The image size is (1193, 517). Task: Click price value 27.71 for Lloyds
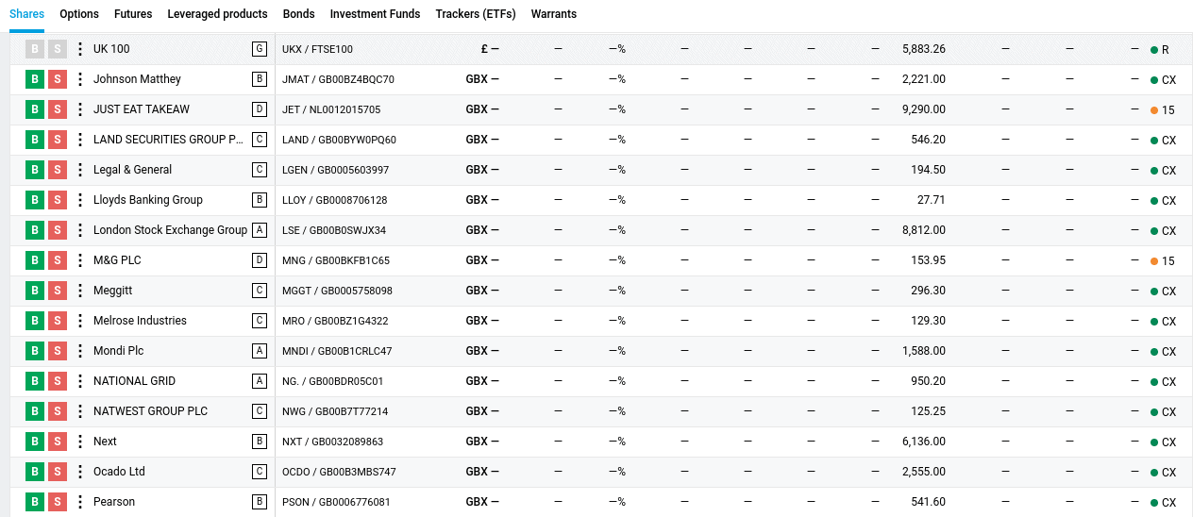point(931,200)
